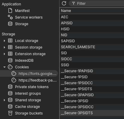
Task: Click cookie icon beside feedback-pa URL
Action: tap(14, 80)
